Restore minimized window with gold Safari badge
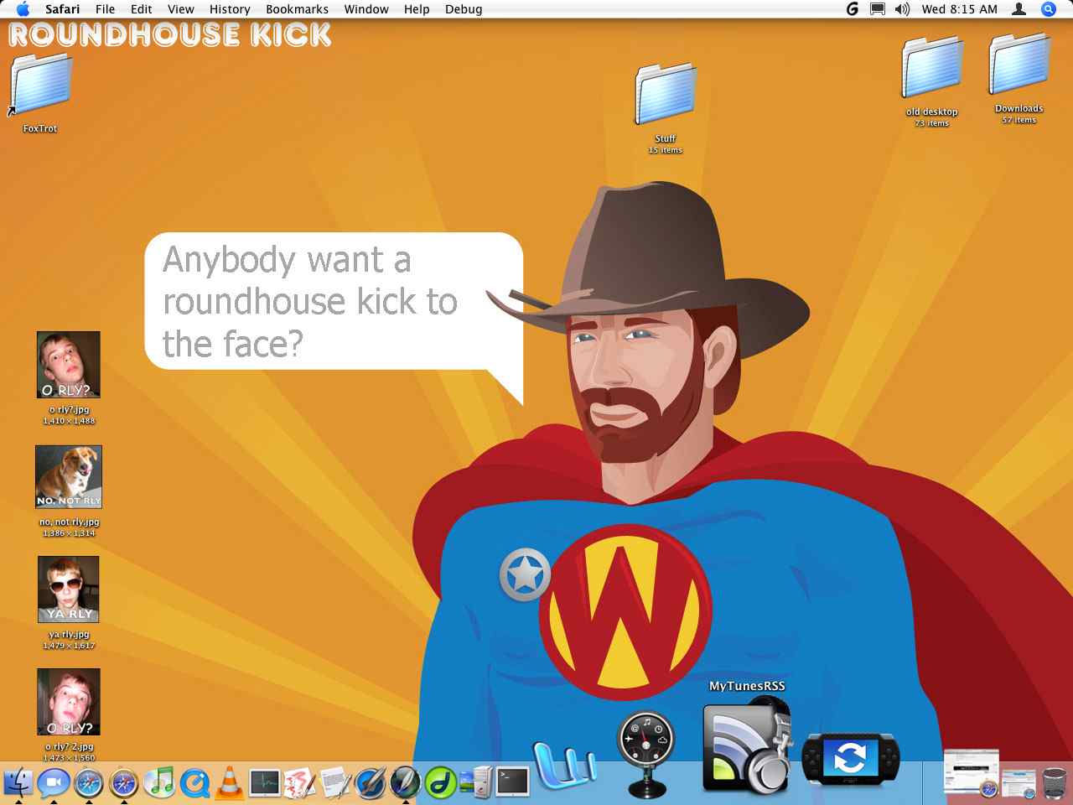This screenshot has height=805, width=1073. click(972, 773)
